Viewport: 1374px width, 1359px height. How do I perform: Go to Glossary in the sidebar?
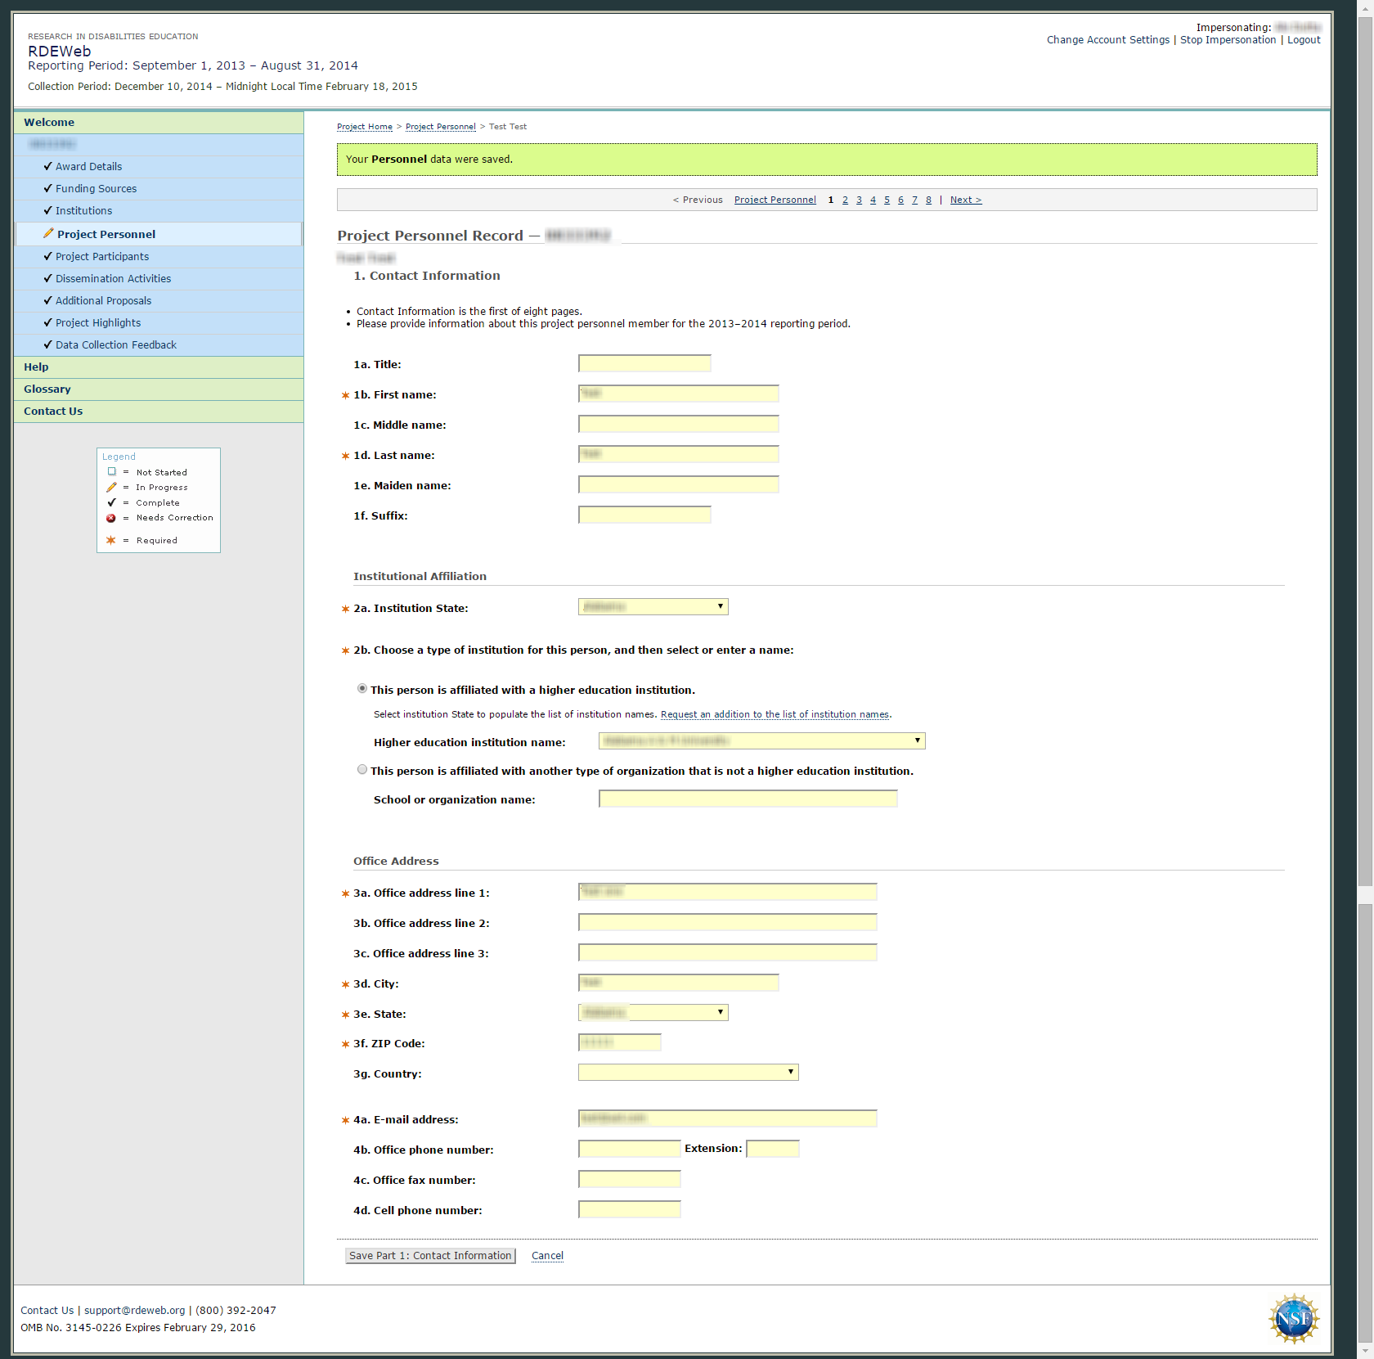tap(47, 389)
